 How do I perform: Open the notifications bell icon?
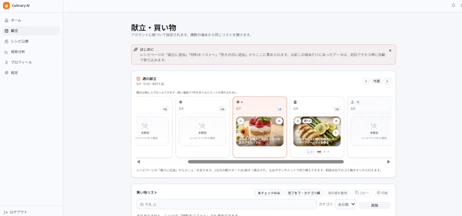tap(453, 5)
